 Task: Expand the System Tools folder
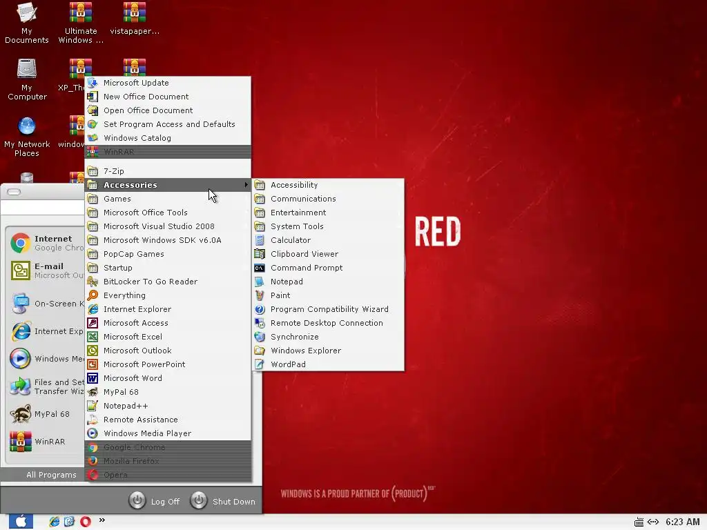point(328,226)
